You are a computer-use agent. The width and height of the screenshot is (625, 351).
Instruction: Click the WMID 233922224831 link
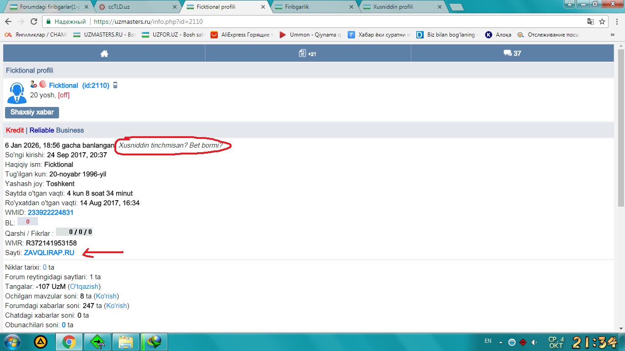[50, 213]
